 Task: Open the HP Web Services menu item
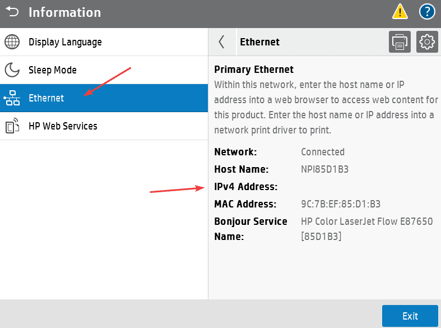(x=63, y=126)
